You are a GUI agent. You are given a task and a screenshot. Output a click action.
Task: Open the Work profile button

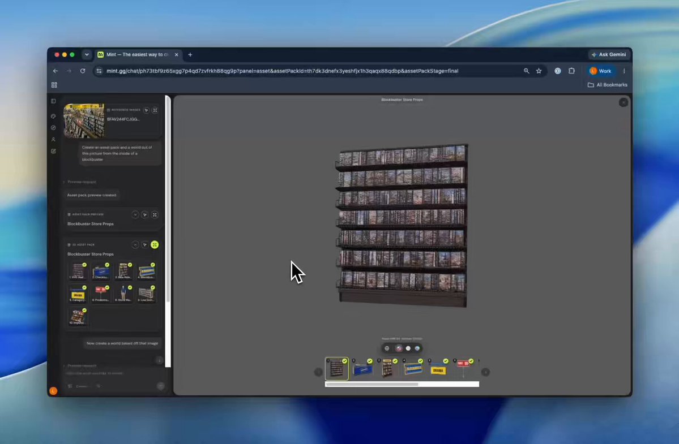point(601,71)
